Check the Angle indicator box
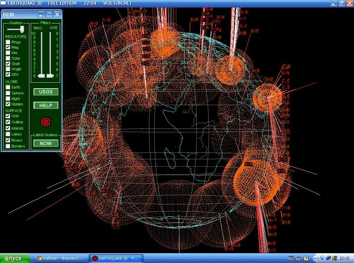This screenshot has width=354, height=263. 8,69
